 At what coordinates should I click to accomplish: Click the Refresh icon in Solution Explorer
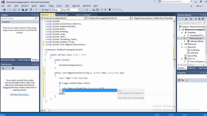199,19
